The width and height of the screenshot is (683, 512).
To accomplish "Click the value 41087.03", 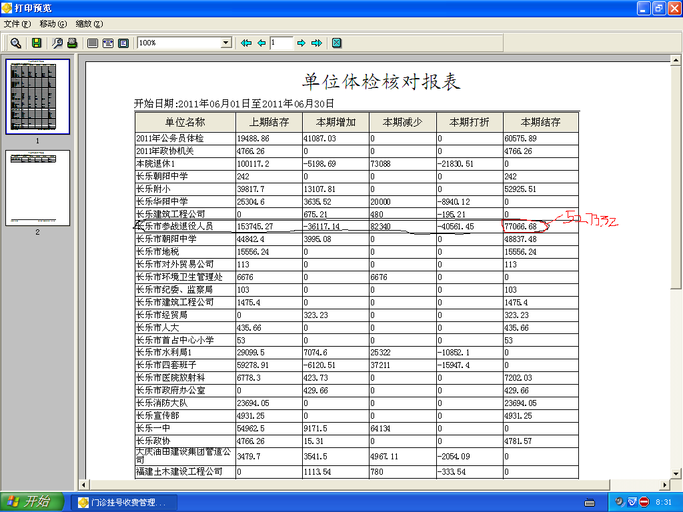I will [x=319, y=139].
